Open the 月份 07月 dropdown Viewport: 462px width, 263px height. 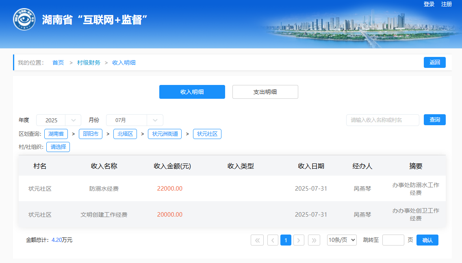point(134,120)
